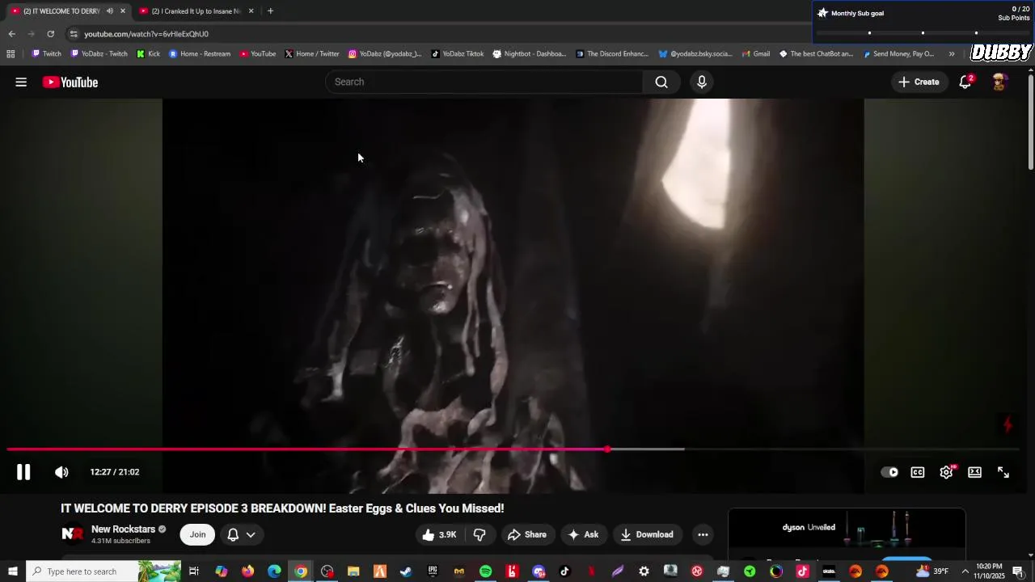This screenshot has width=1035, height=582.
Task: Enter fullscreen mode
Action: (x=1003, y=472)
